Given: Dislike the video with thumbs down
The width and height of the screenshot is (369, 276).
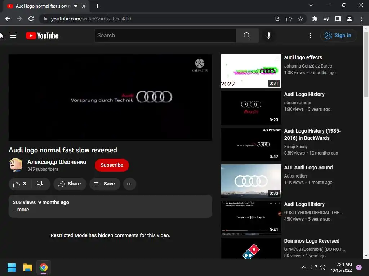Looking at the screenshot, I should (40, 184).
